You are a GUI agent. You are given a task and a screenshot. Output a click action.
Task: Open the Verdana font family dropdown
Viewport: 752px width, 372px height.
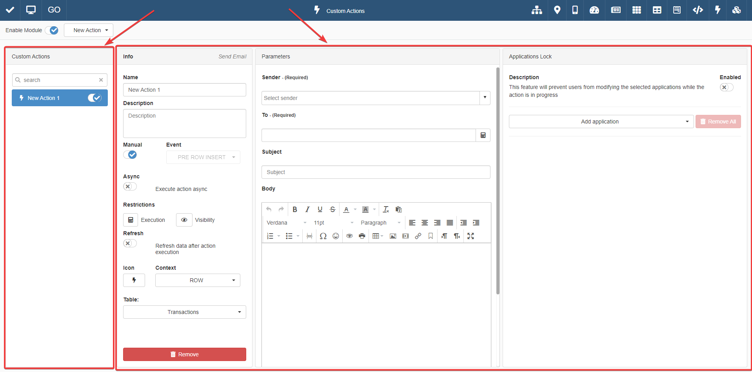pos(286,223)
